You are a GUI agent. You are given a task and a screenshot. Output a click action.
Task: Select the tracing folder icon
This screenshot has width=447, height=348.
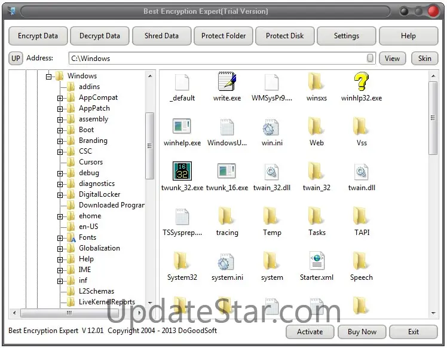click(226, 216)
